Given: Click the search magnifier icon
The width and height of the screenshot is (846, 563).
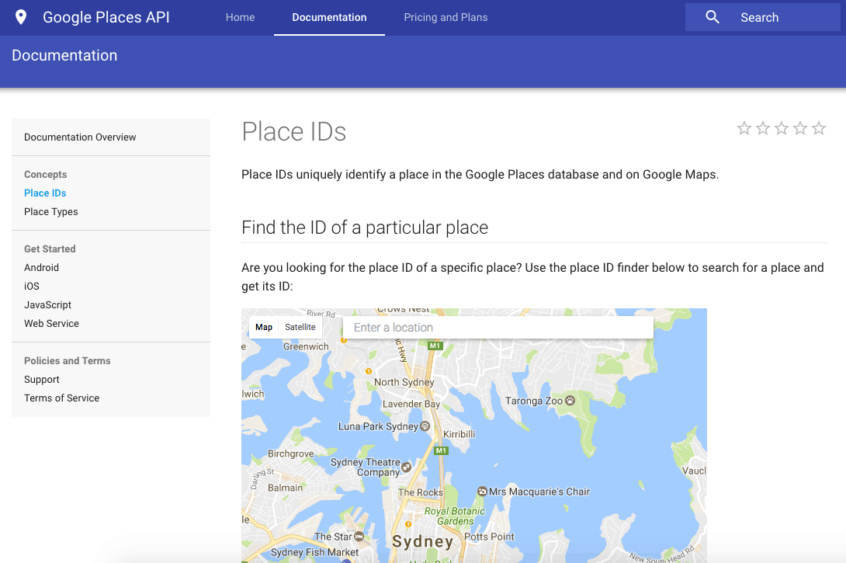Looking at the screenshot, I should 713,17.
